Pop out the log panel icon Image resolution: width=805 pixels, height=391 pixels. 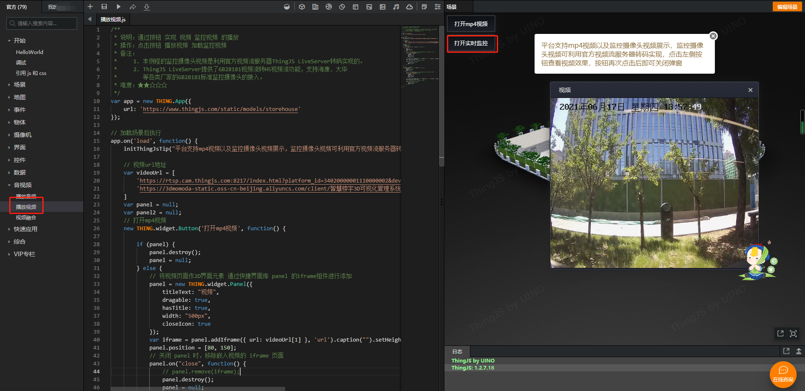tap(786, 351)
